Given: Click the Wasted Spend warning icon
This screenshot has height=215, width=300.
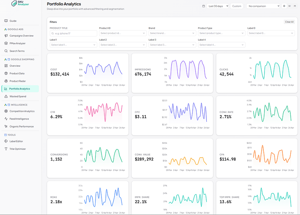Looking at the screenshot, I should 6,96.
